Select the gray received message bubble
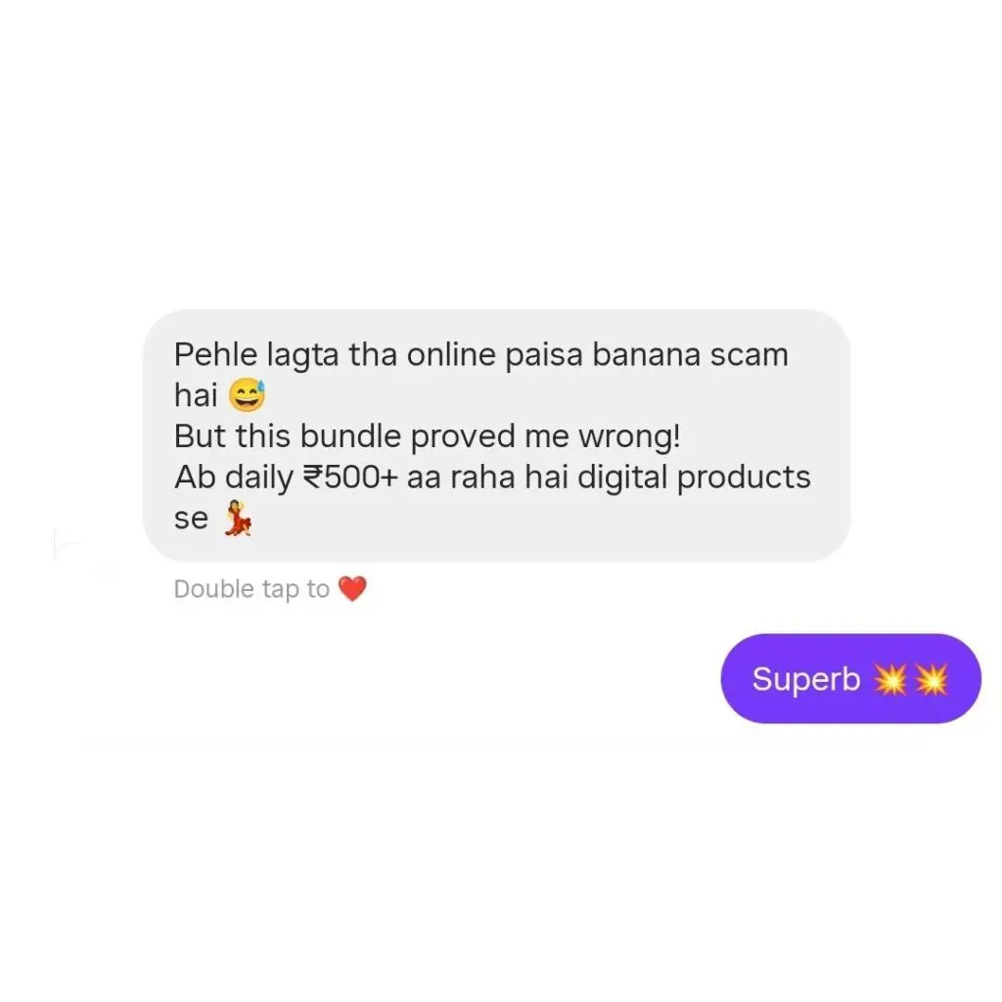The width and height of the screenshot is (1002, 1002). click(x=496, y=435)
